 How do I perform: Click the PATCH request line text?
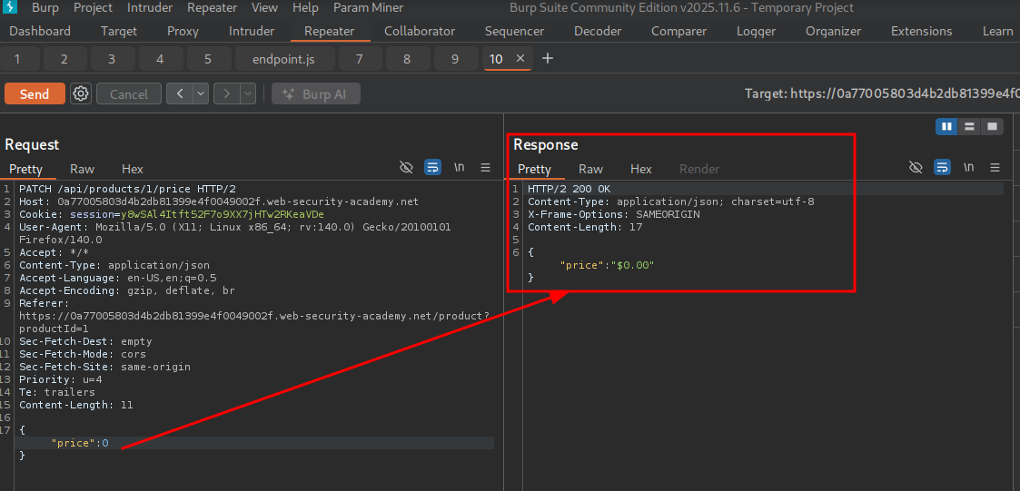tap(127, 190)
